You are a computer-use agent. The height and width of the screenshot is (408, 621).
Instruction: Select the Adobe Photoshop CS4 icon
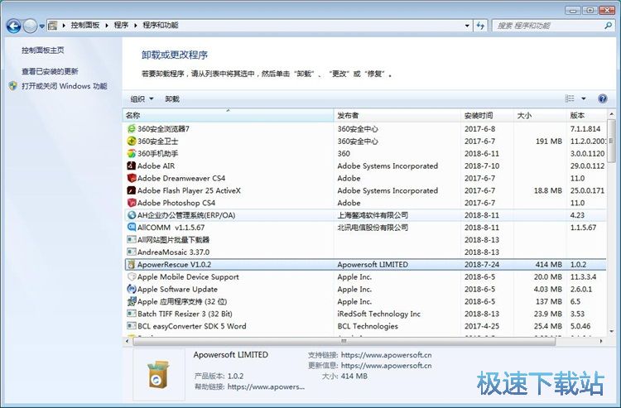tap(132, 203)
